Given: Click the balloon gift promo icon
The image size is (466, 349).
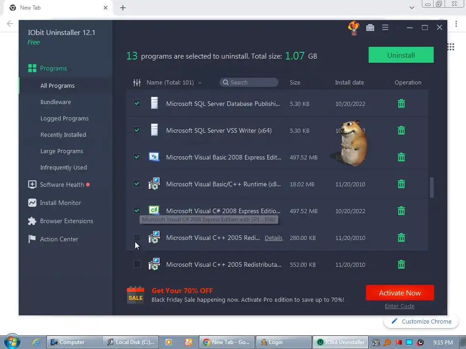Looking at the screenshot, I should [x=354, y=28].
